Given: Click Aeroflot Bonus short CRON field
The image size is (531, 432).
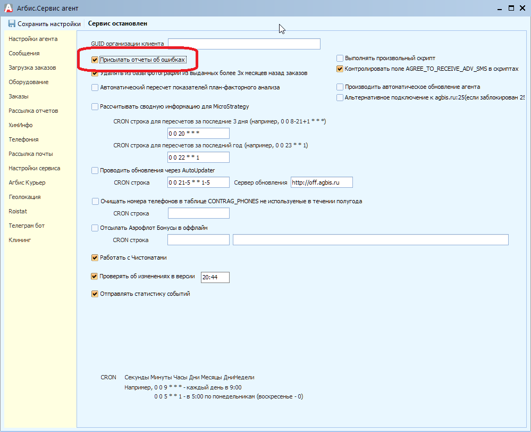Looking at the screenshot, I should point(198,239).
